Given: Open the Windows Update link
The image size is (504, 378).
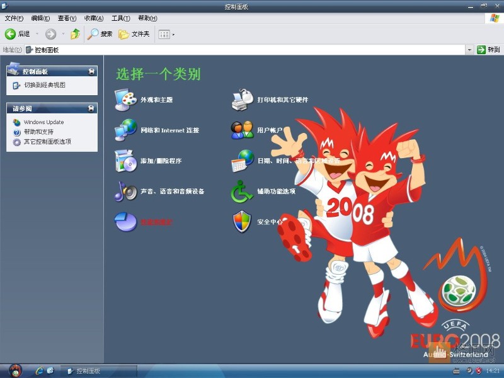Looking at the screenshot, I should (43, 122).
